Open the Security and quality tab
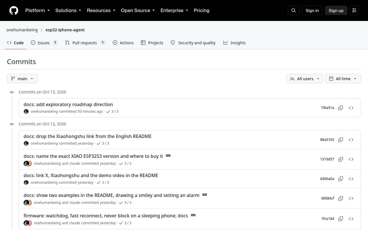Viewport: 368px width, 230px height. tap(193, 43)
